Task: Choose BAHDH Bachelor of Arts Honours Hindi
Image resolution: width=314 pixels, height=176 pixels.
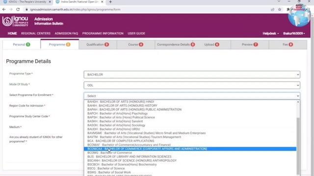Action: pyautogui.click(x=190, y=102)
